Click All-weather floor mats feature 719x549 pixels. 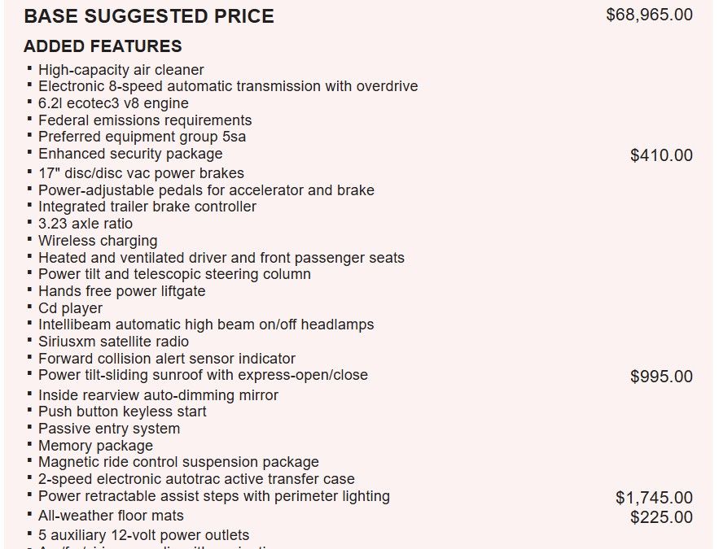[111, 516]
